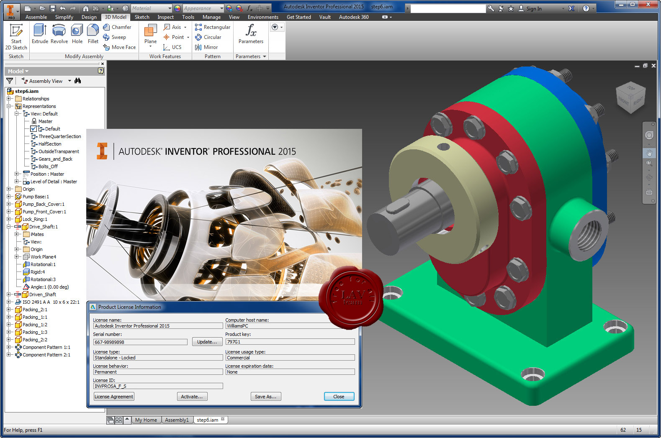
Task: Click the Zoom tool in navigation bar
Action: tap(649, 163)
